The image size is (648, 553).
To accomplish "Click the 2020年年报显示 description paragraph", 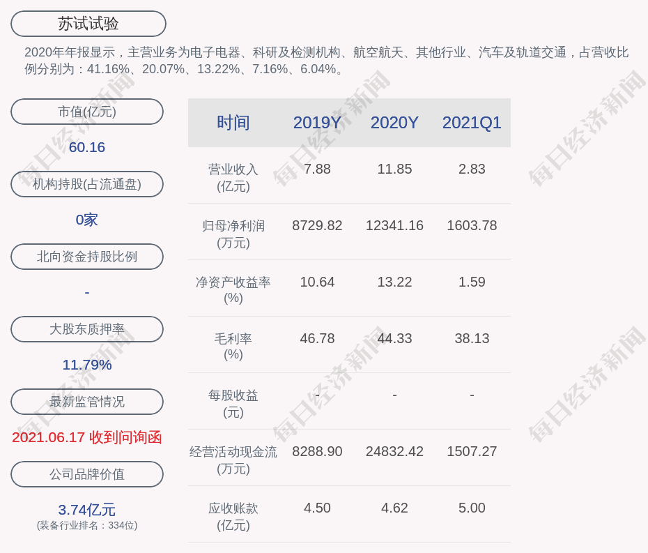I will click(x=327, y=61).
